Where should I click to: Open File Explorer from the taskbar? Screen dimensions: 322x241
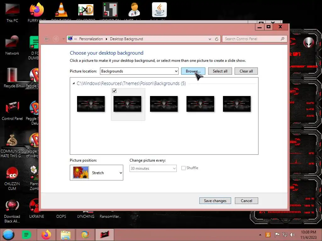tap(66, 235)
